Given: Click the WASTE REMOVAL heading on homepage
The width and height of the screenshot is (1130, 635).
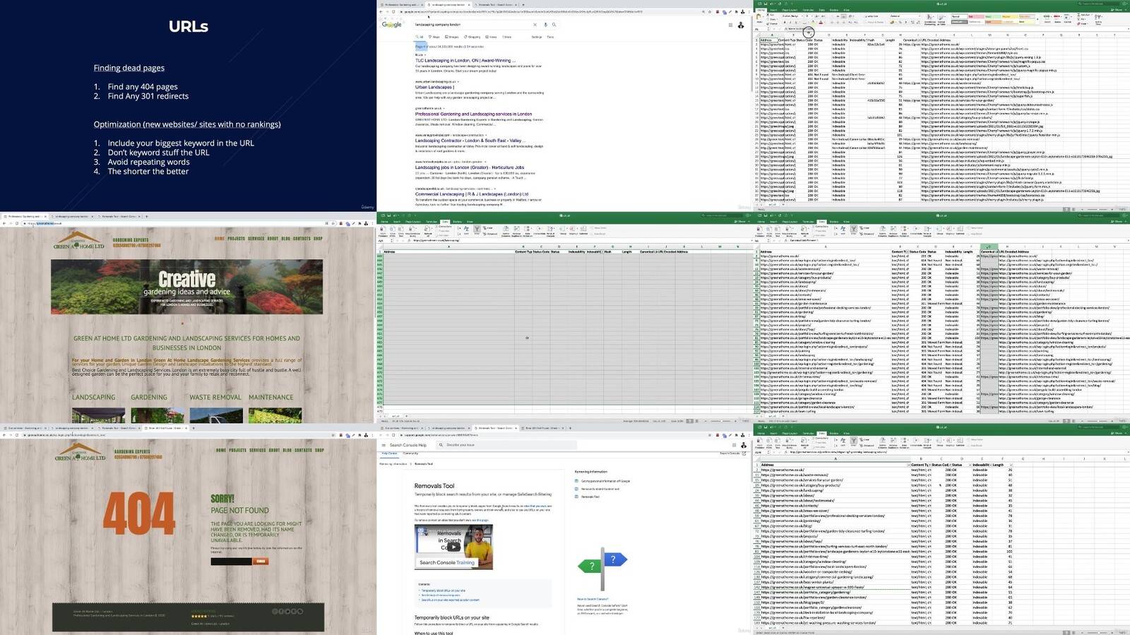Looking at the screenshot, I should point(215,398).
